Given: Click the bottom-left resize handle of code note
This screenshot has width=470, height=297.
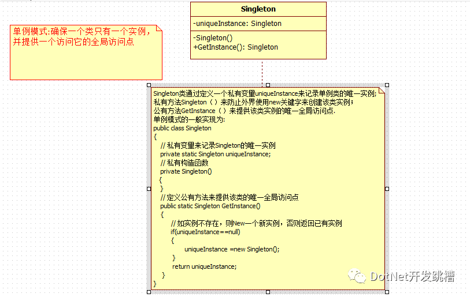Looking at the screenshot, I should click(x=149, y=292).
